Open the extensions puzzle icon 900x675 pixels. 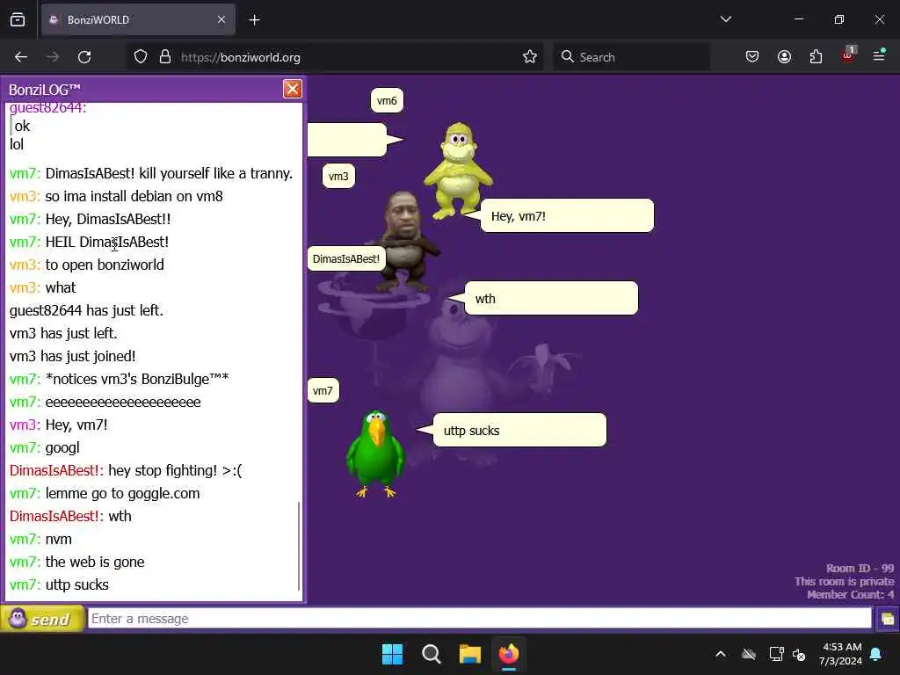click(x=816, y=57)
